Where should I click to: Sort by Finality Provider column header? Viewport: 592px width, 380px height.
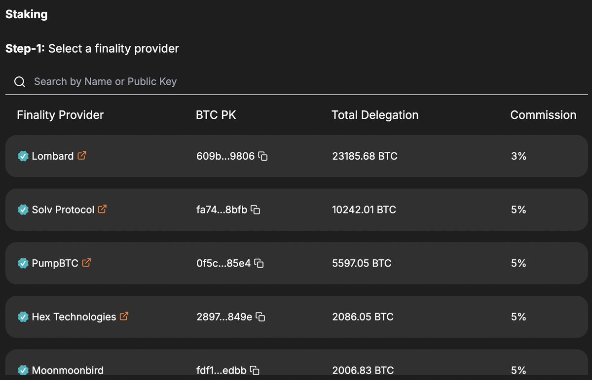60,115
